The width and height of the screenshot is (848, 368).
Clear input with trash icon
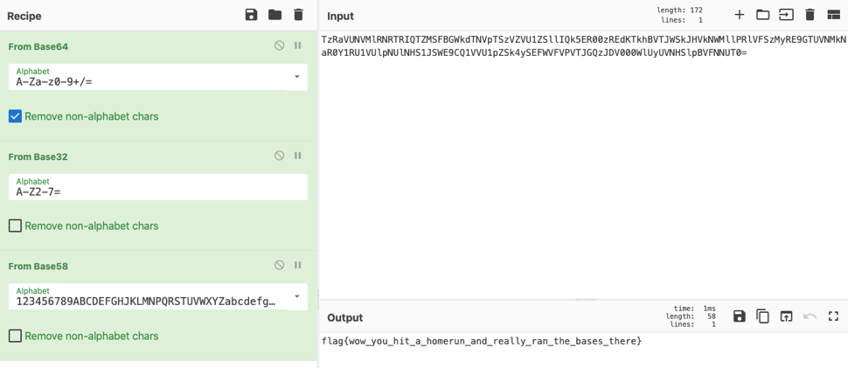click(810, 15)
